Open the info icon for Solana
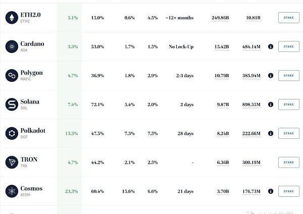 [x=271, y=104]
